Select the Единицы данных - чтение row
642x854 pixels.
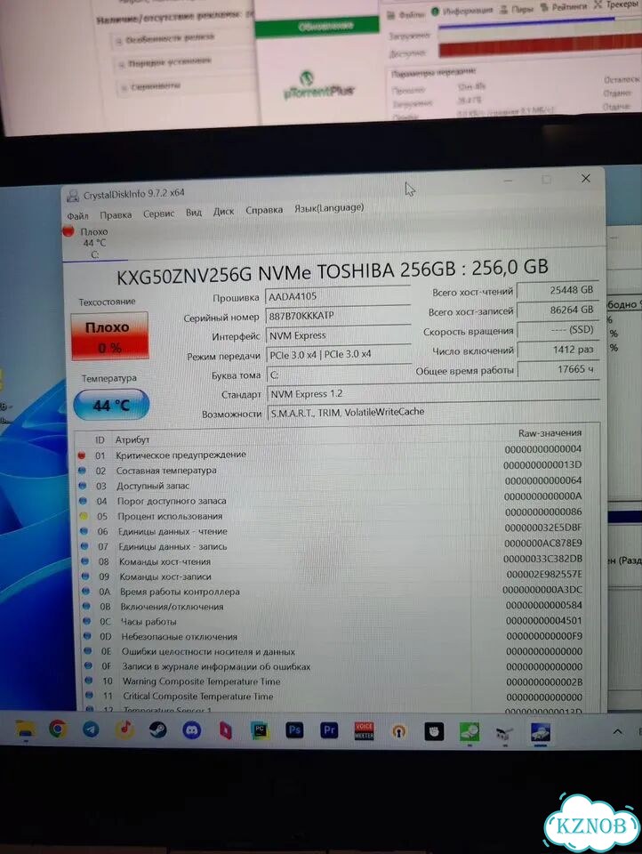point(331,529)
